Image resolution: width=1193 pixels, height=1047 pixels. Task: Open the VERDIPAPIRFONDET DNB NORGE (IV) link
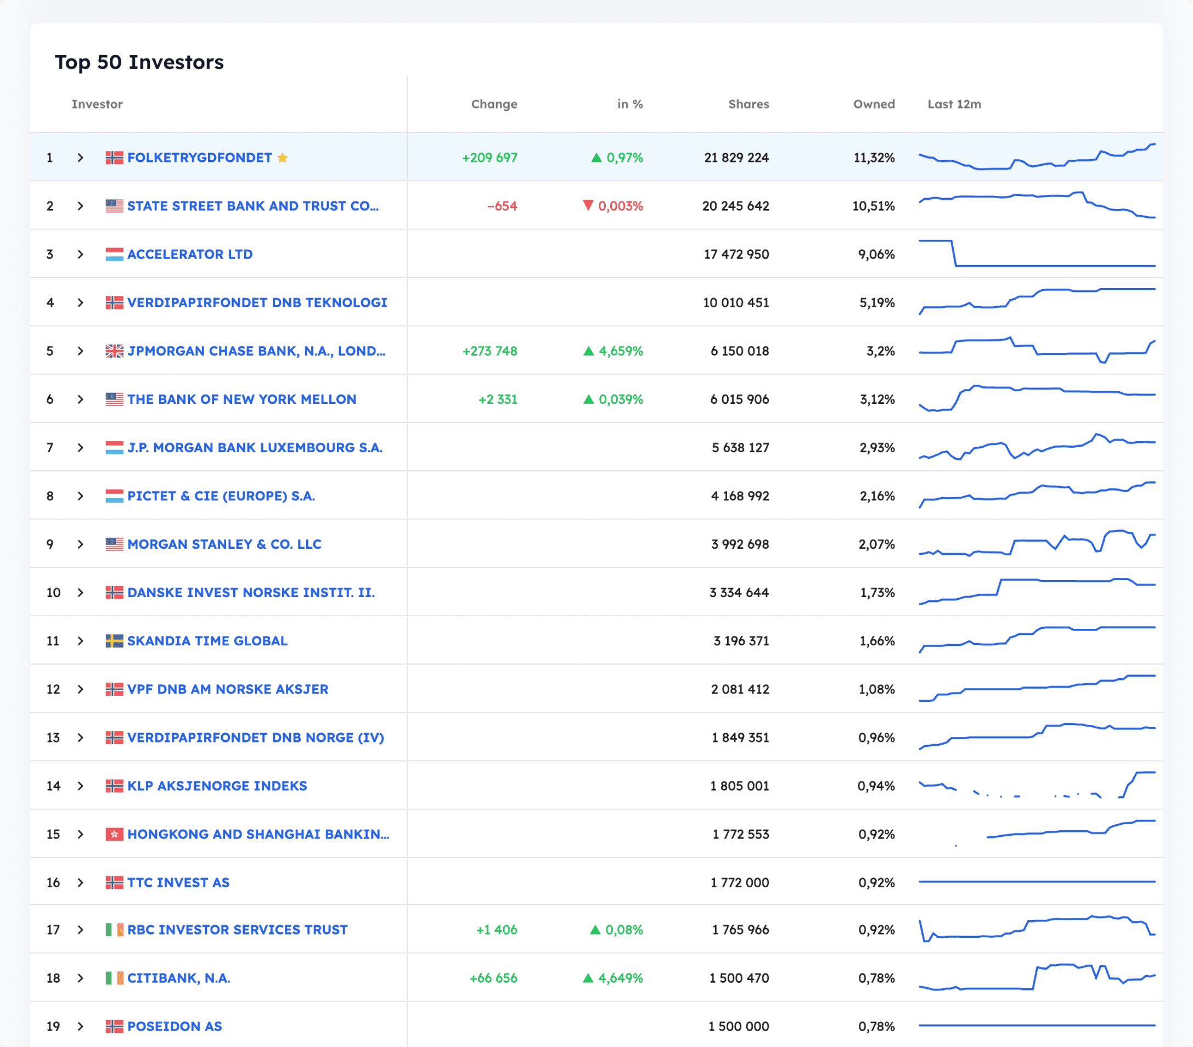tap(256, 738)
